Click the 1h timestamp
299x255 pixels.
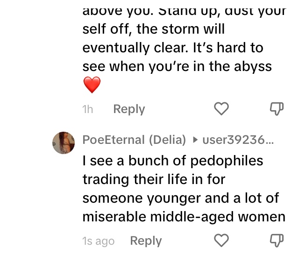(87, 109)
